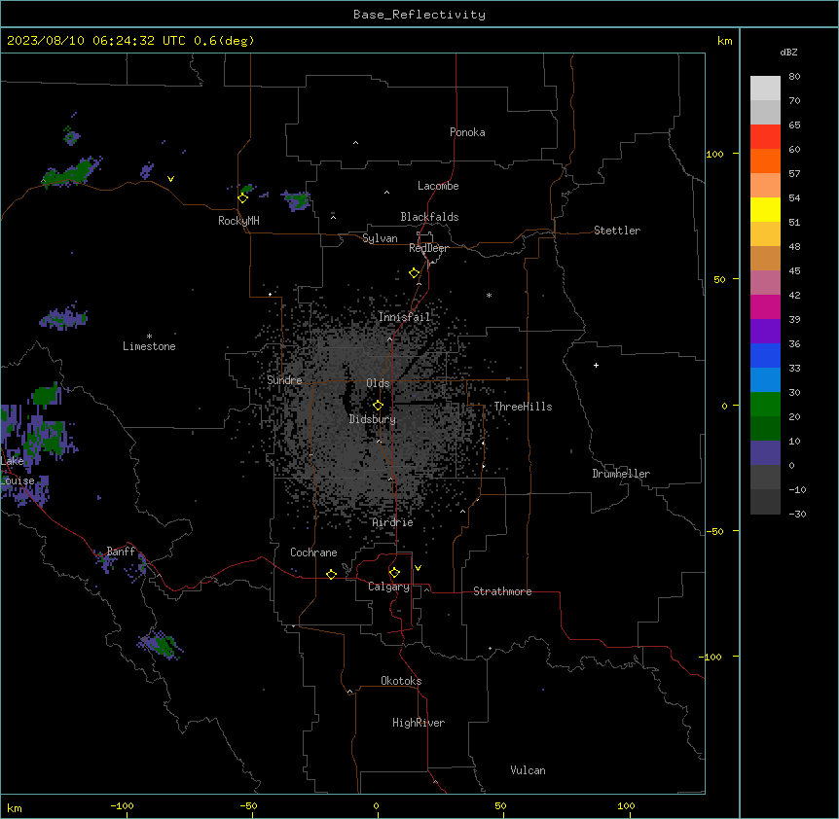The width and height of the screenshot is (839, 819).
Task: Click the km unit label beside the timestamp bar
Action: pos(724,41)
